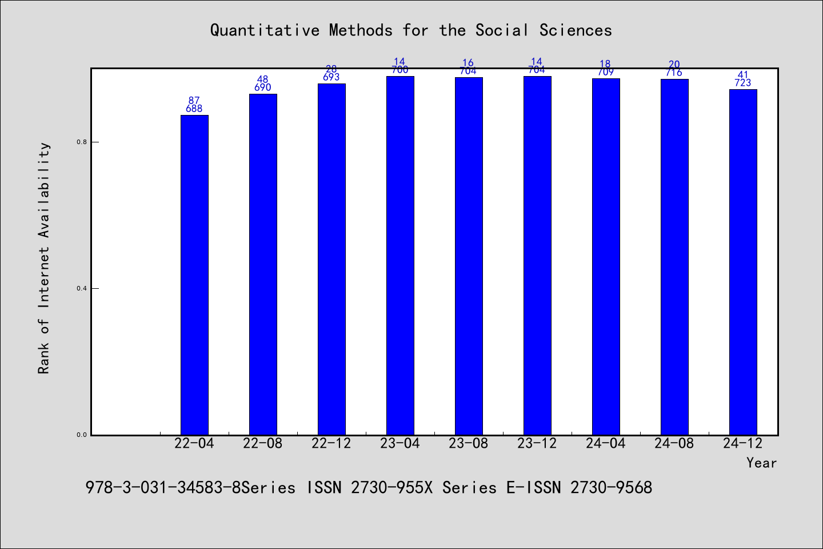Click the blue bar for 23-12
The image size is (823, 549).
pos(537,256)
